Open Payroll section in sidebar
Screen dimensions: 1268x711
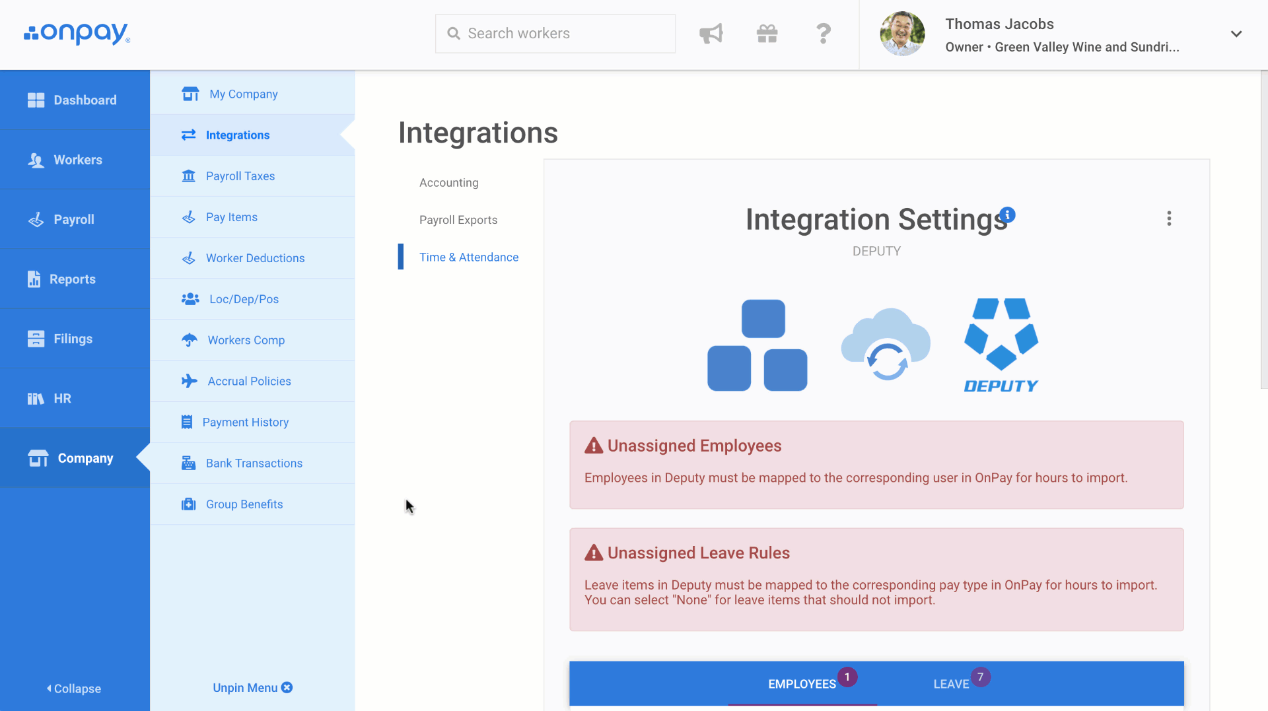tap(75, 219)
